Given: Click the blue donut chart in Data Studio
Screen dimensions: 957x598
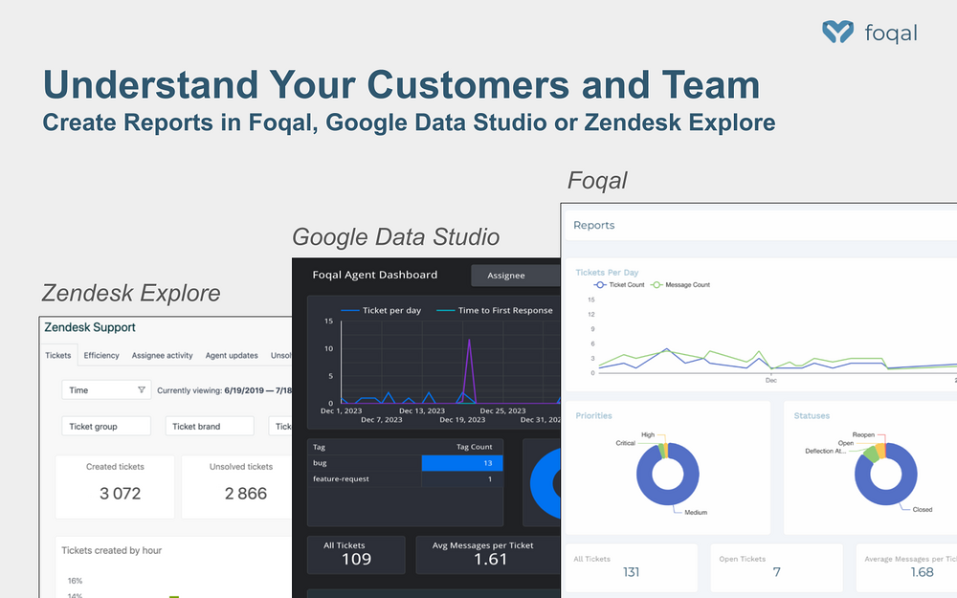Looking at the screenshot, I should (544, 483).
